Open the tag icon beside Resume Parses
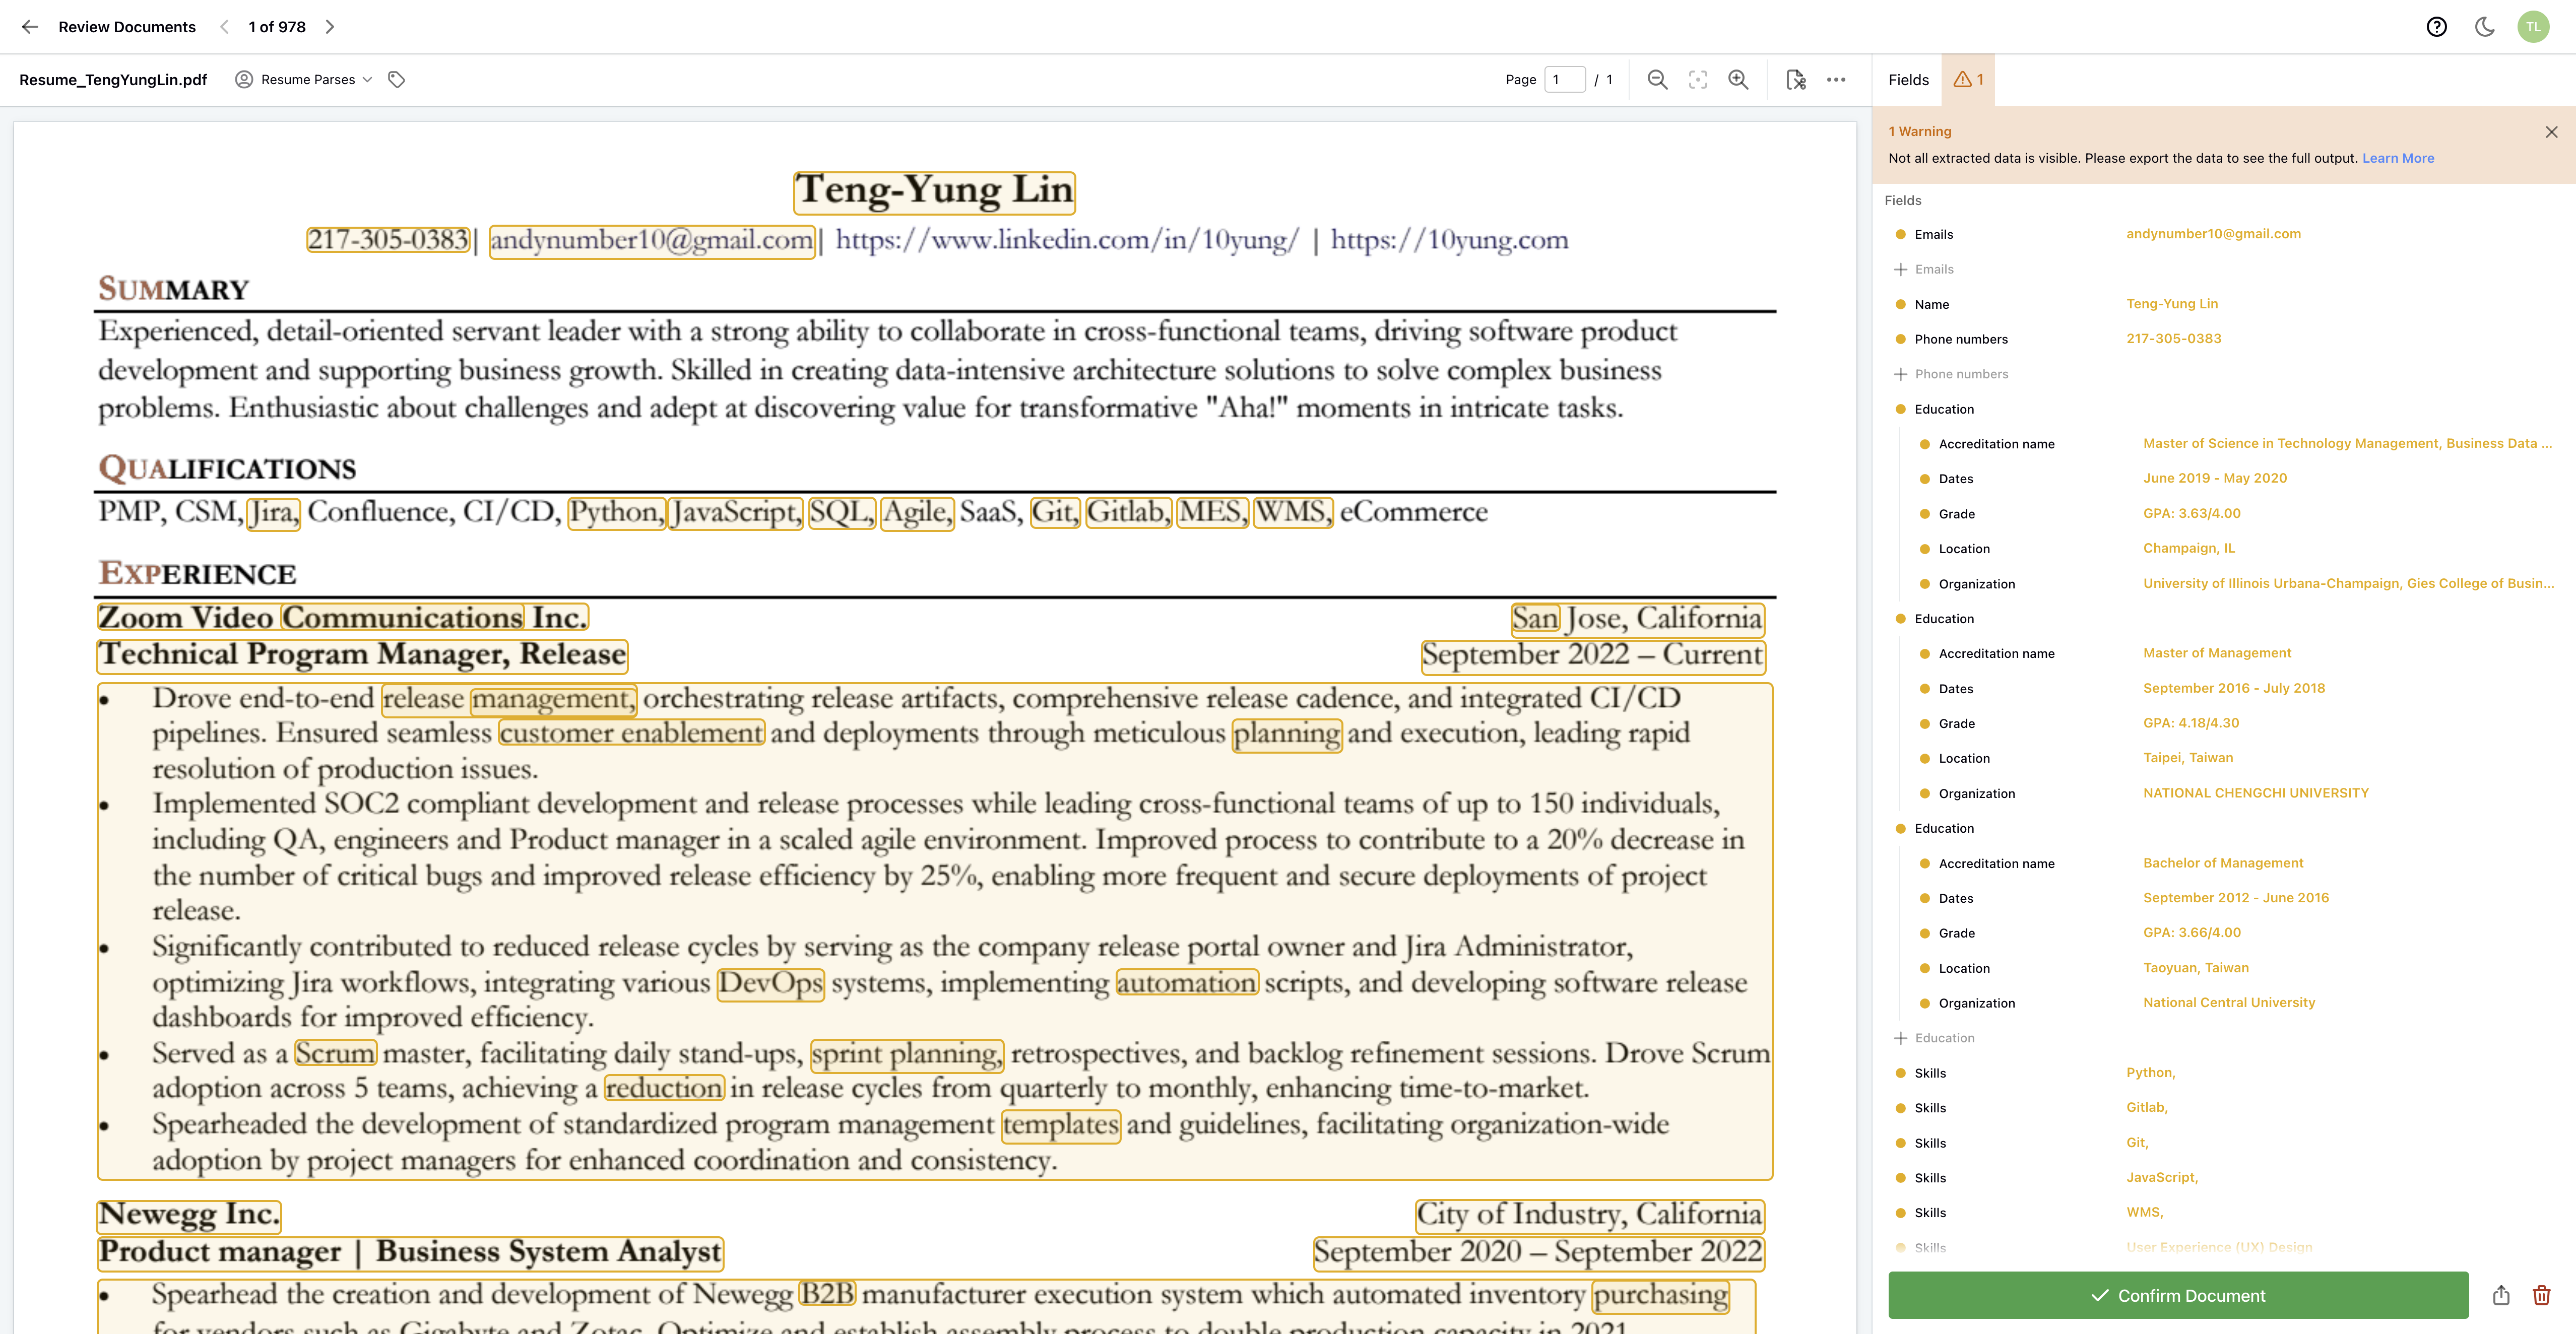This screenshot has width=2576, height=1334. click(x=397, y=80)
